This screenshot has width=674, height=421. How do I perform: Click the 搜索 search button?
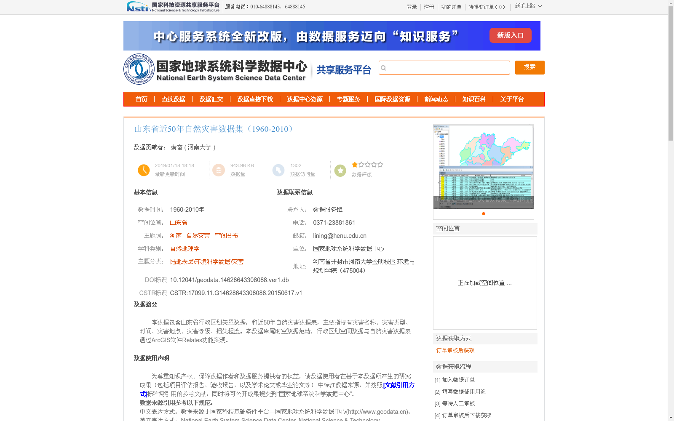[530, 67]
